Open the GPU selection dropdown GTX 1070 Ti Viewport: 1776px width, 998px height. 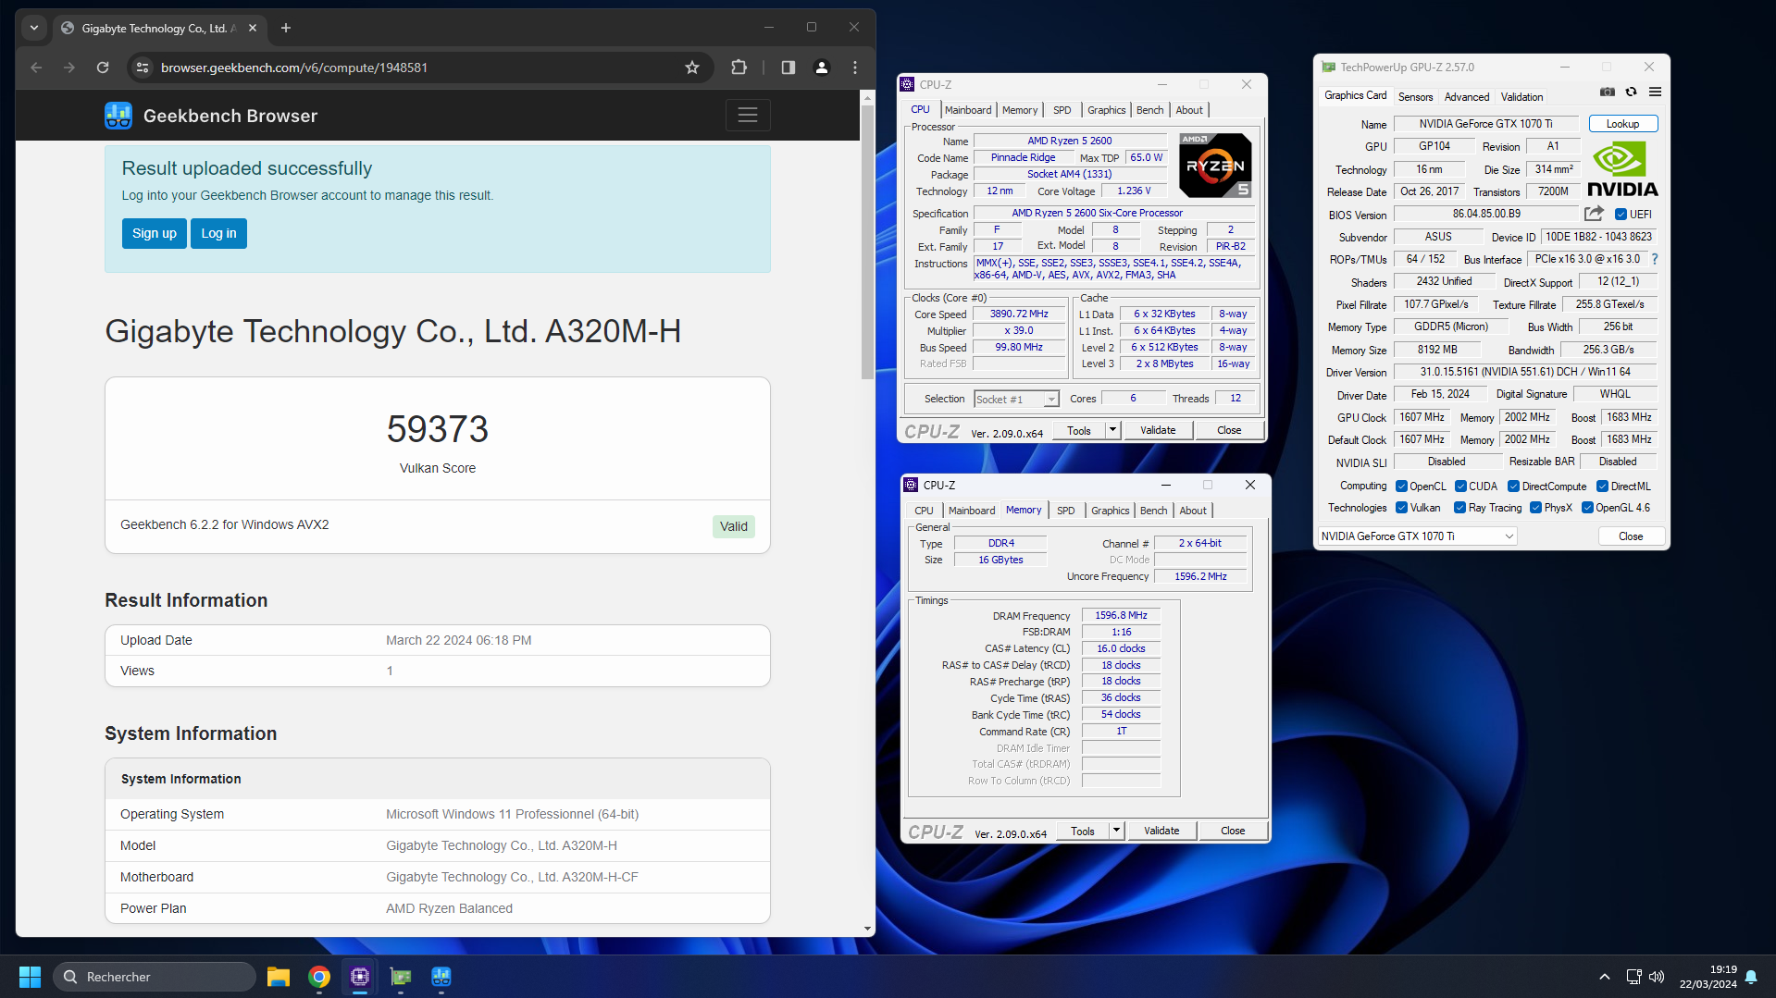(1417, 536)
